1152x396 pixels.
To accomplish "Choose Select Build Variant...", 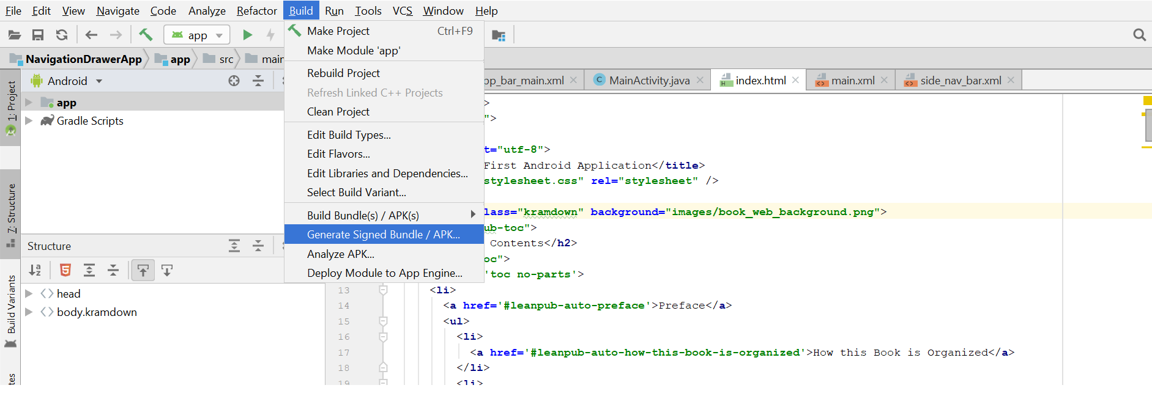I will [384, 193].
